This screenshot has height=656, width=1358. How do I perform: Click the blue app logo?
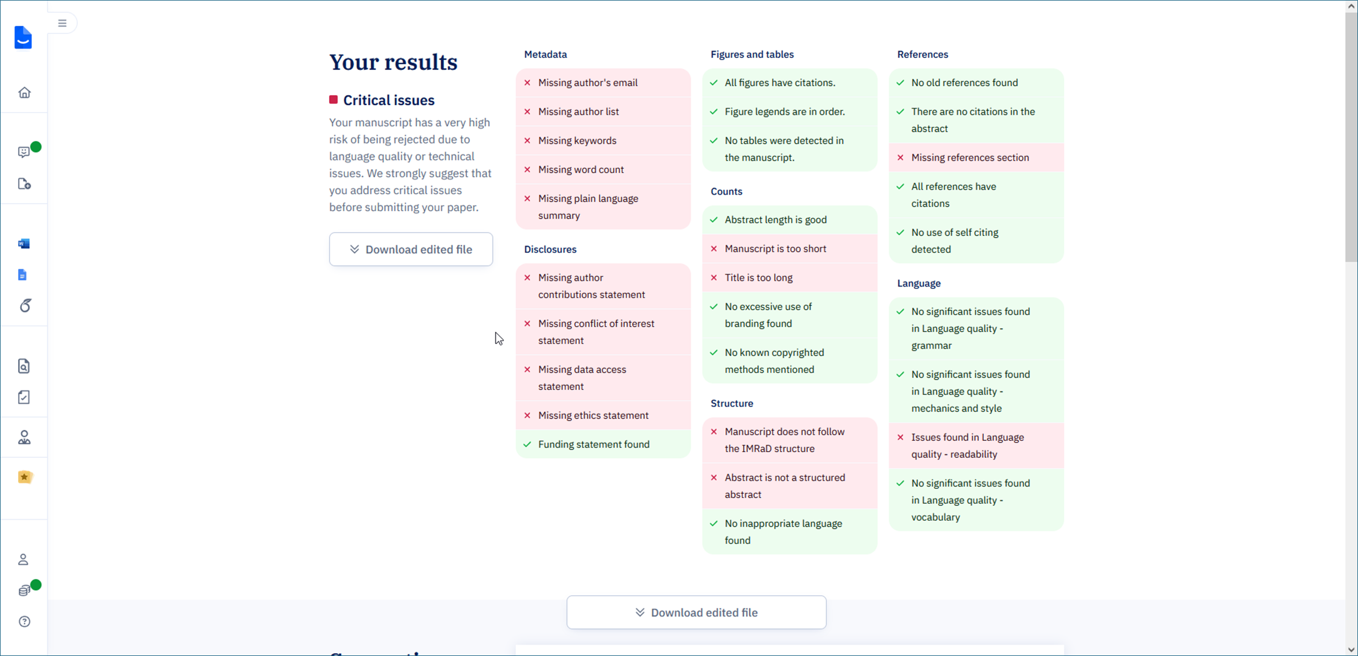[x=23, y=37]
